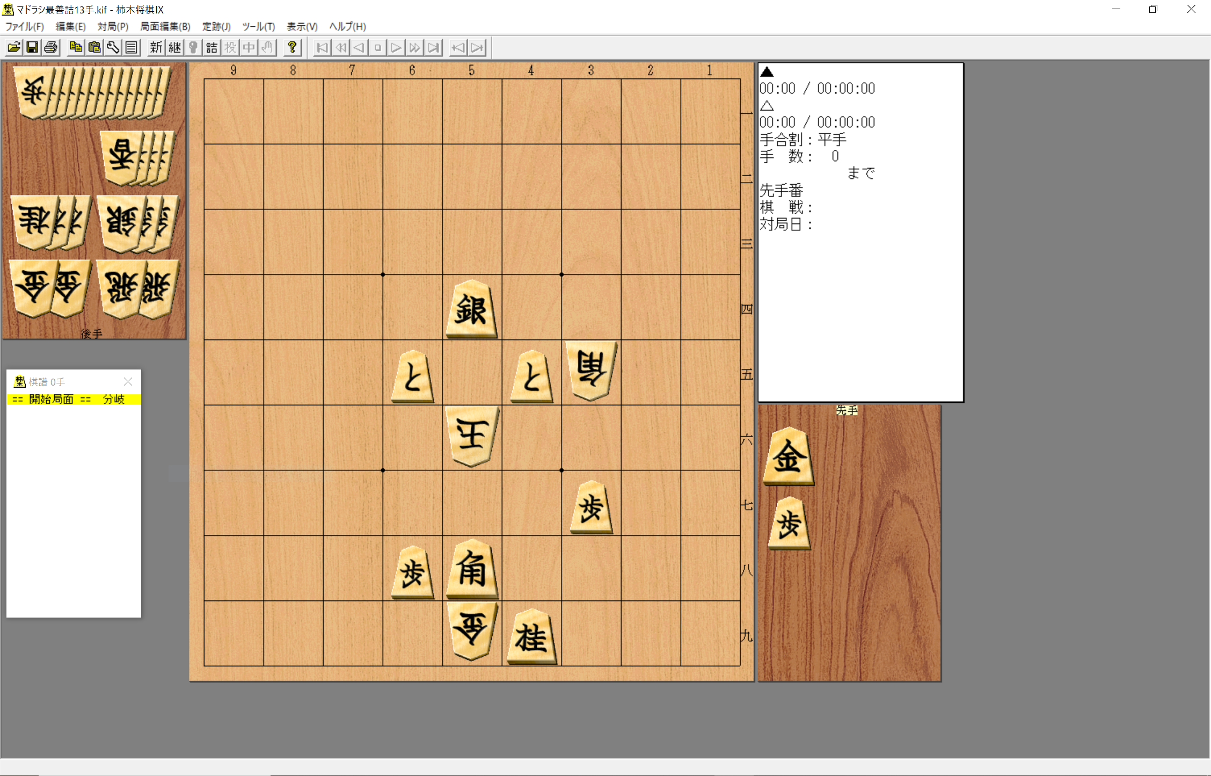This screenshot has height=776, width=1211.
Task: Start a new game with 新 button
Action: pyautogui.click(x=156, y=47)
